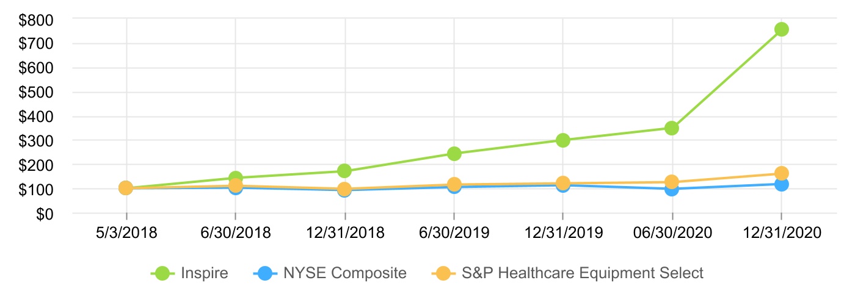Click S&P Healthcare's orange point at 12/31/2020
Image resolution: width=855 pixels, height=305 pixels.
click(781, 173)
